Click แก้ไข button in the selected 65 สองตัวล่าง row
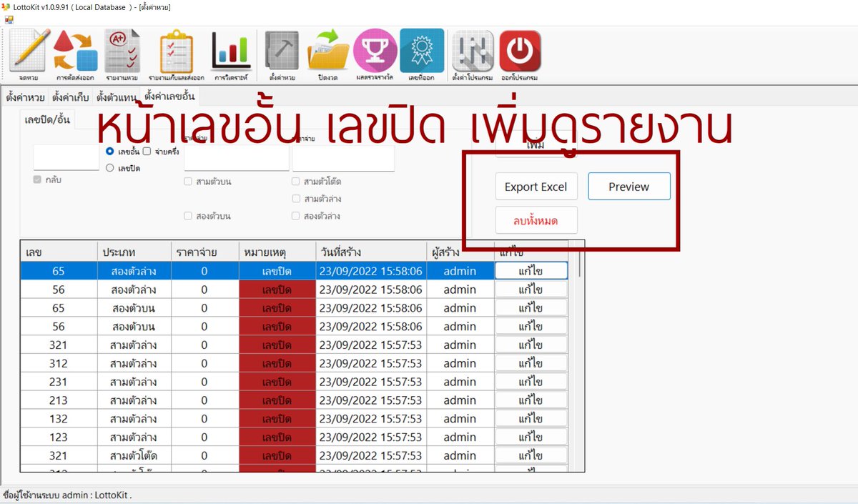 click(x=531, y=271)
